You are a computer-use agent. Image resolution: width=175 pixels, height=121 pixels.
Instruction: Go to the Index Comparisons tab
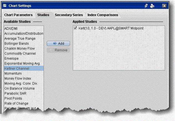coord(103,15)
